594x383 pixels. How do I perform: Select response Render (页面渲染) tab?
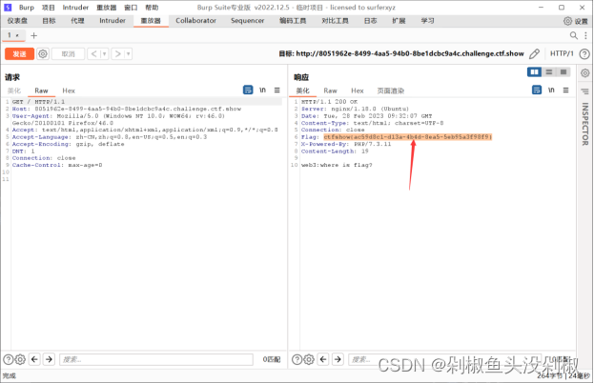point(391,91)
